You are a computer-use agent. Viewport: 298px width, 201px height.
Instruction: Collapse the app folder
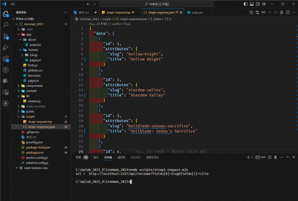[18, 34]
